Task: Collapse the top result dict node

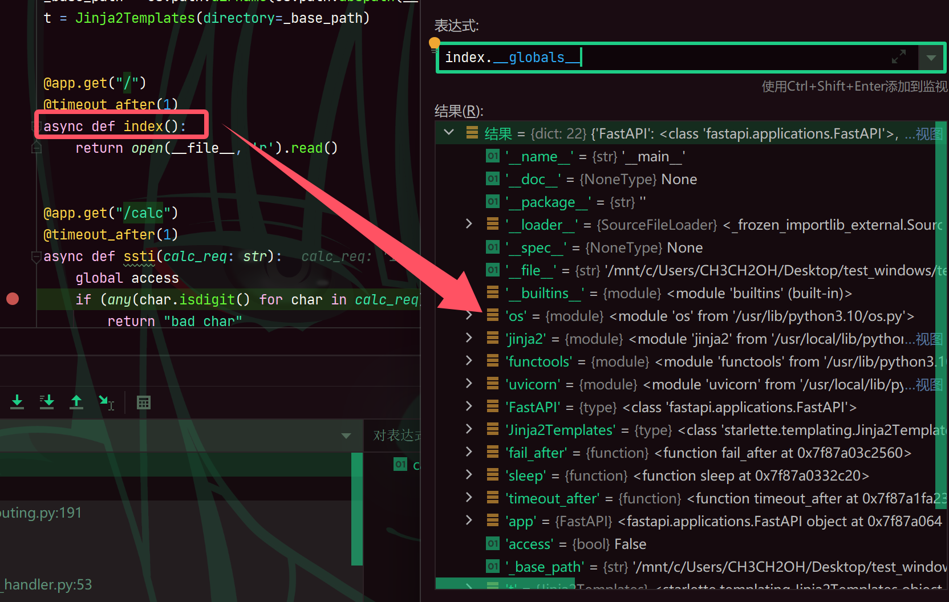Action: 449,133
